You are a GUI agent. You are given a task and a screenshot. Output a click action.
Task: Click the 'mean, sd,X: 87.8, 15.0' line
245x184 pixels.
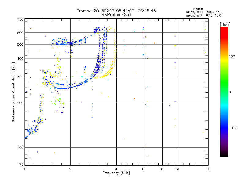click(x=204, y=15)
